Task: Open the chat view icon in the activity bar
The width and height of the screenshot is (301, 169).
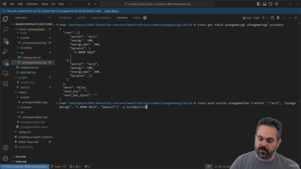Action: tap(5, 84)
